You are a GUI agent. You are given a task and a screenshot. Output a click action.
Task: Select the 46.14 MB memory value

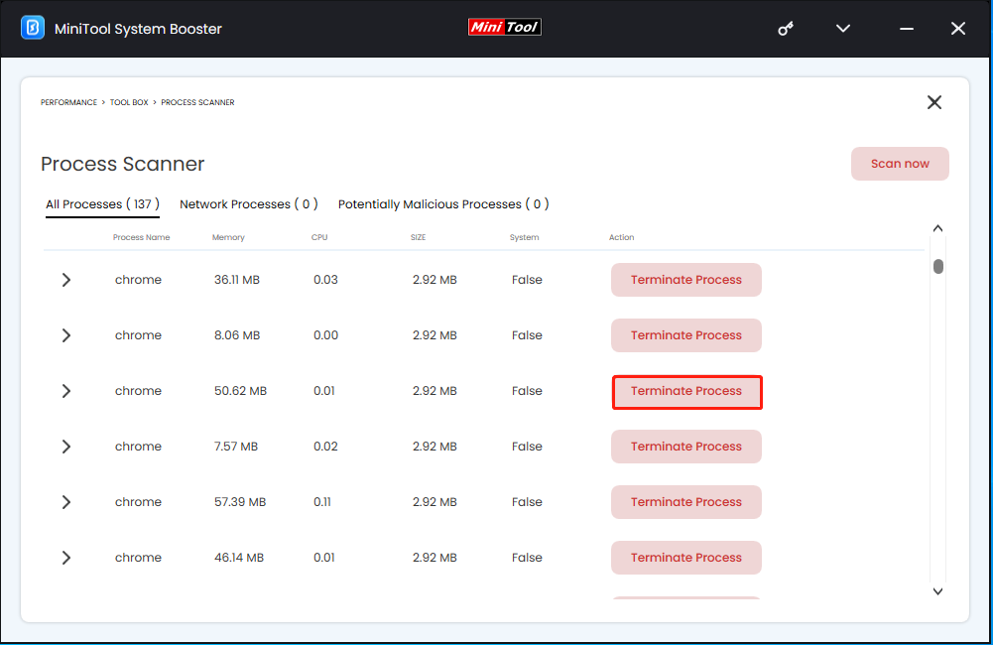point(239,558)
